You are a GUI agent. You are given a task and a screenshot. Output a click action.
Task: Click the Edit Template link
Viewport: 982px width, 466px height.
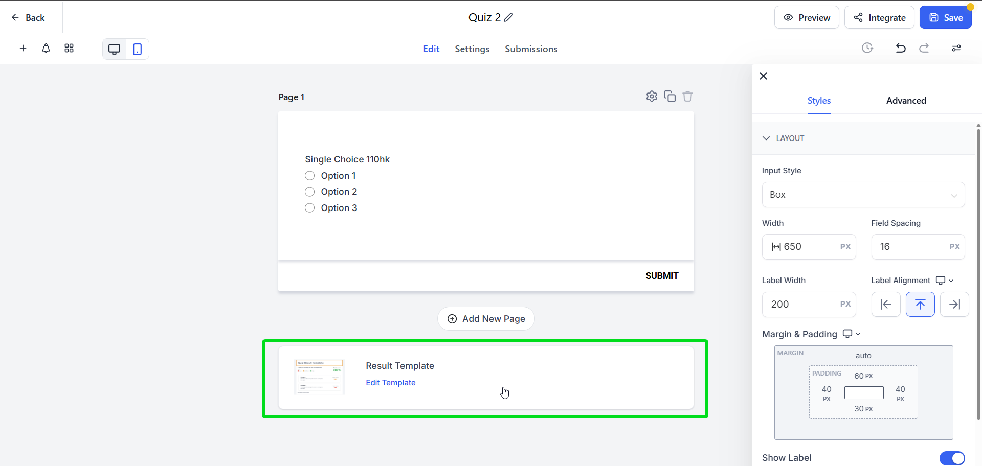tap(391, 383)
